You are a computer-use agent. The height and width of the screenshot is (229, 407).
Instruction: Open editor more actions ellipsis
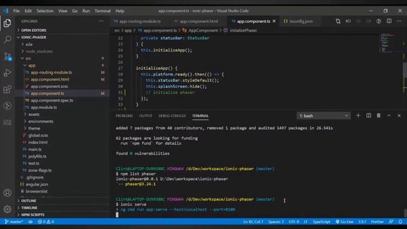click(399, 21)
